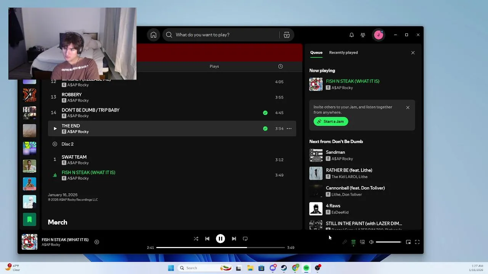Toggle saved checkmark on THE END
The width and height of the screenshot is (488, 274).
(265, 129)
